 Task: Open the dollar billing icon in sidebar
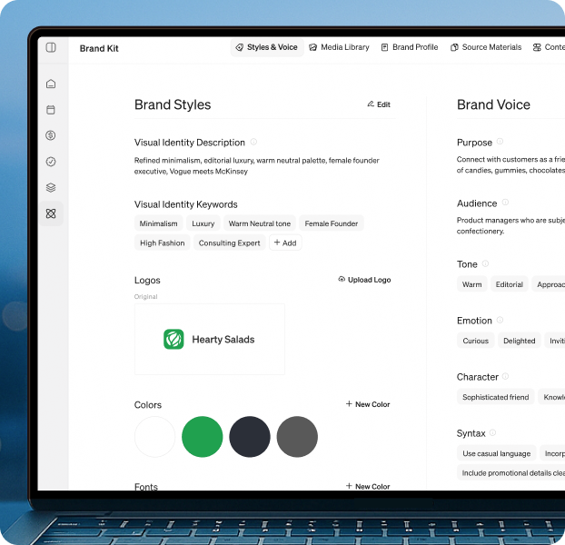(51, 135)
